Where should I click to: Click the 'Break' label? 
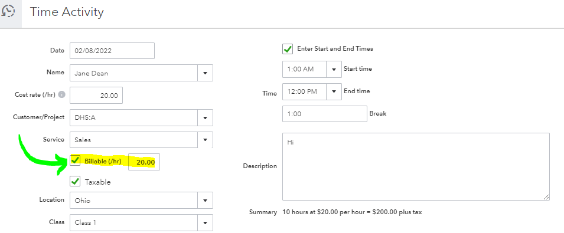378,113
